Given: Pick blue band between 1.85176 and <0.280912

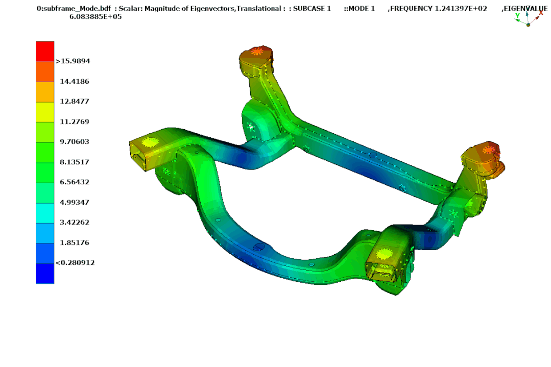Looking at the screenshot, I should point(45,254).
